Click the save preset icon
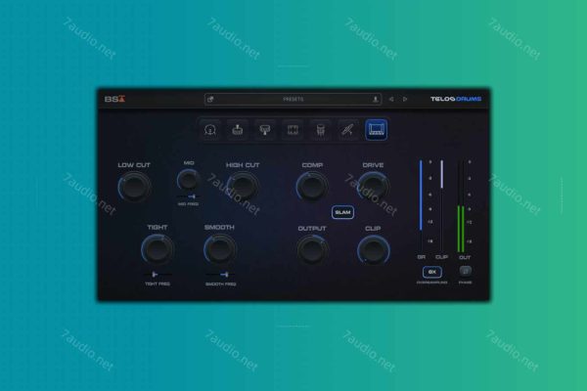Image resolution: width=587 pixels, height=391 pixels. (x=375, y=99)
